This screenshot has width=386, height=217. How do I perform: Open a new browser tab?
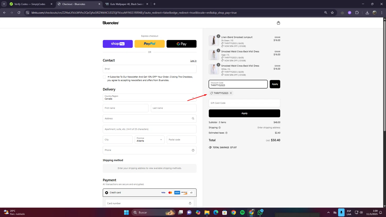[154, 4]
